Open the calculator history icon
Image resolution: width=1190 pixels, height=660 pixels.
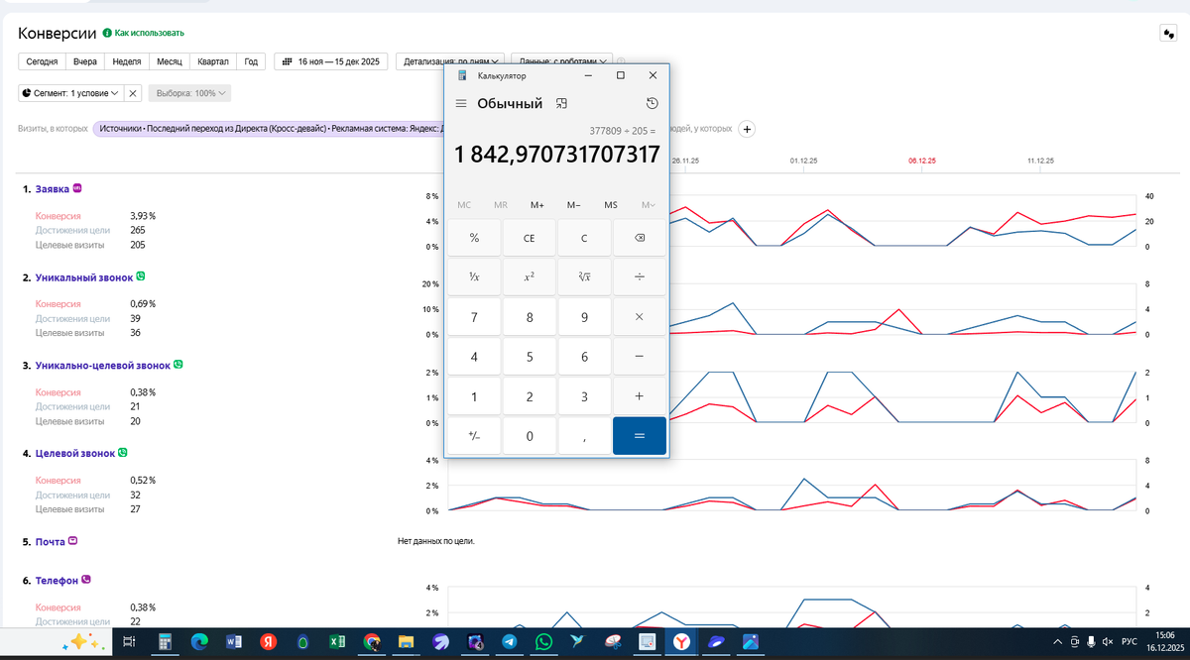(x=652, y=103)
